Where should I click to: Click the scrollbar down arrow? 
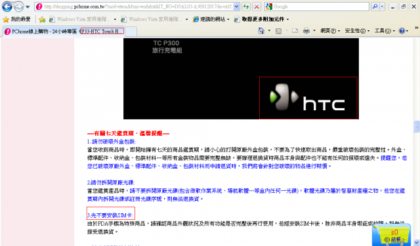coord(417,242)
